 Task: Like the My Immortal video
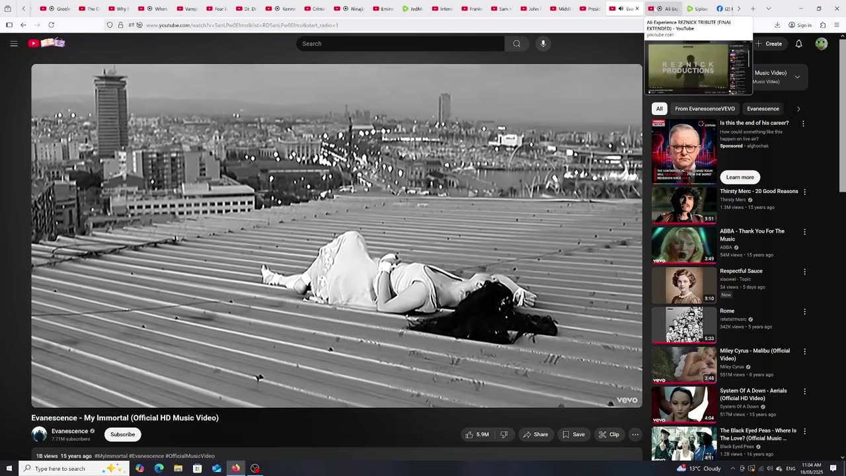coord(477,434)
